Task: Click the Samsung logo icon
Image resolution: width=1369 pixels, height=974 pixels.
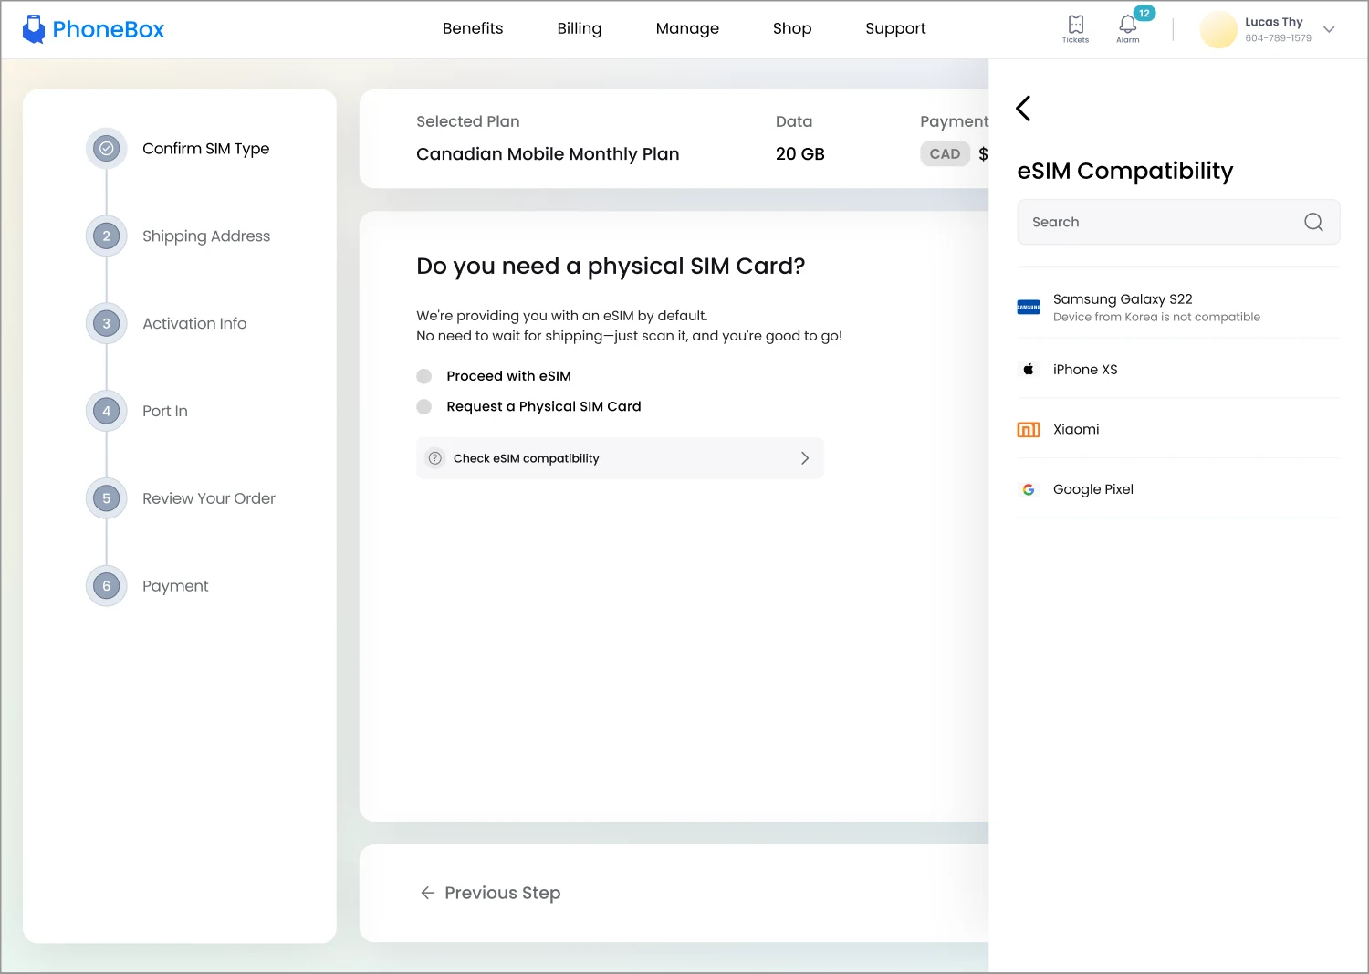Action: [x=1029, y=308]
